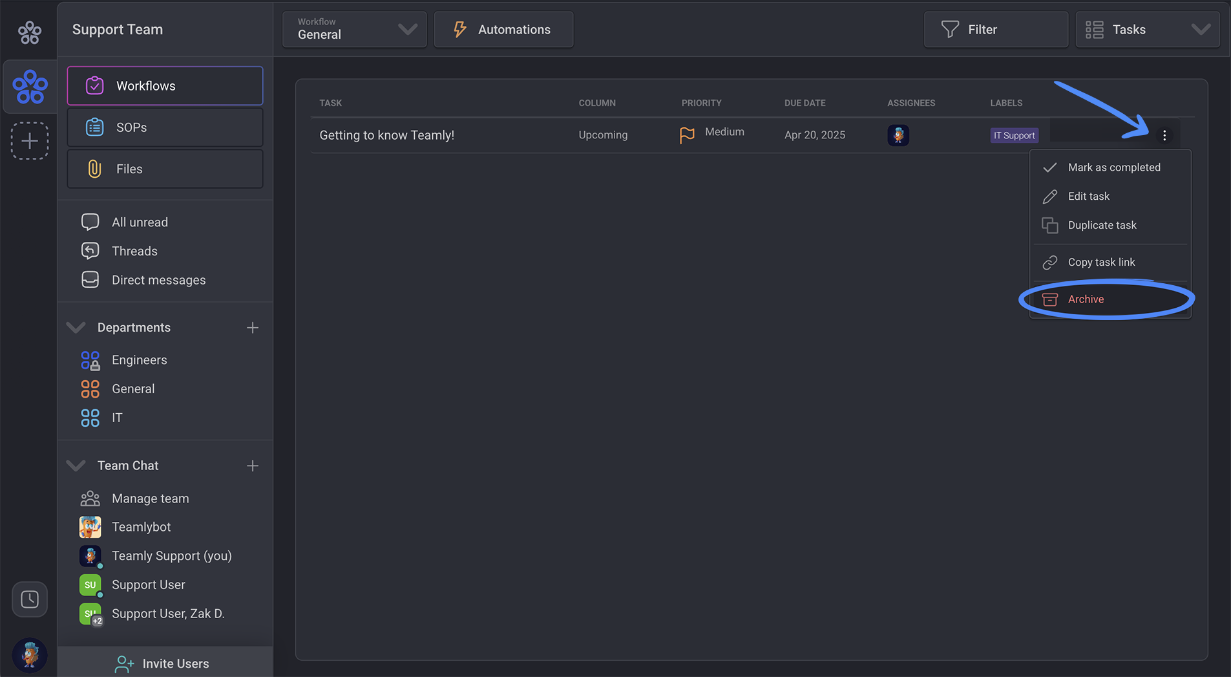Click the Support Team workspace title
This screenshot has width=1231, height=677.
[x=118, y=29]
